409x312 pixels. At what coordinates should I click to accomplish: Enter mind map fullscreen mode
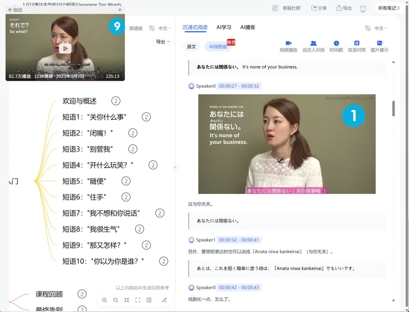(x=138, y=300)
